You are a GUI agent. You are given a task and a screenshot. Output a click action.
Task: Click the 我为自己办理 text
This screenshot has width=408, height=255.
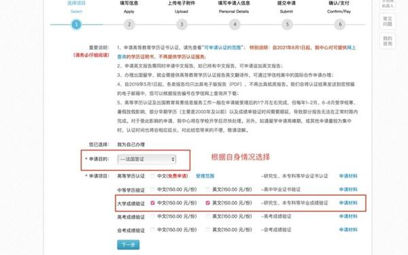(x=131, y=144)
